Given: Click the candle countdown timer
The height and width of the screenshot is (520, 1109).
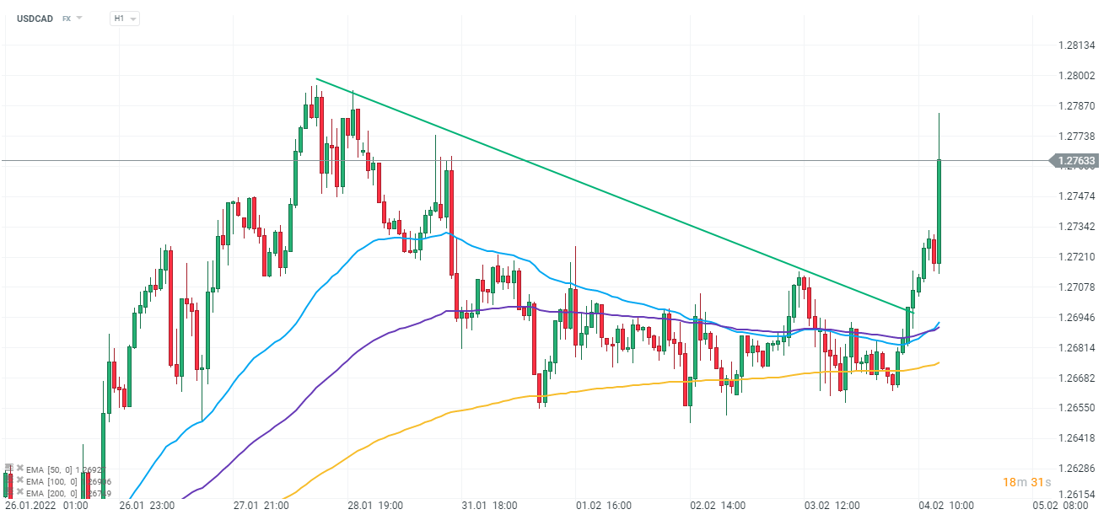Looking at the screenshot, I should click(x=1026, y=482).
